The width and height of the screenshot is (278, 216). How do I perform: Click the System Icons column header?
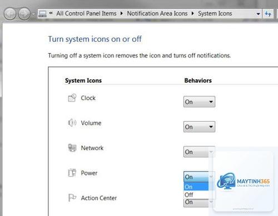(x=83, y=81)
